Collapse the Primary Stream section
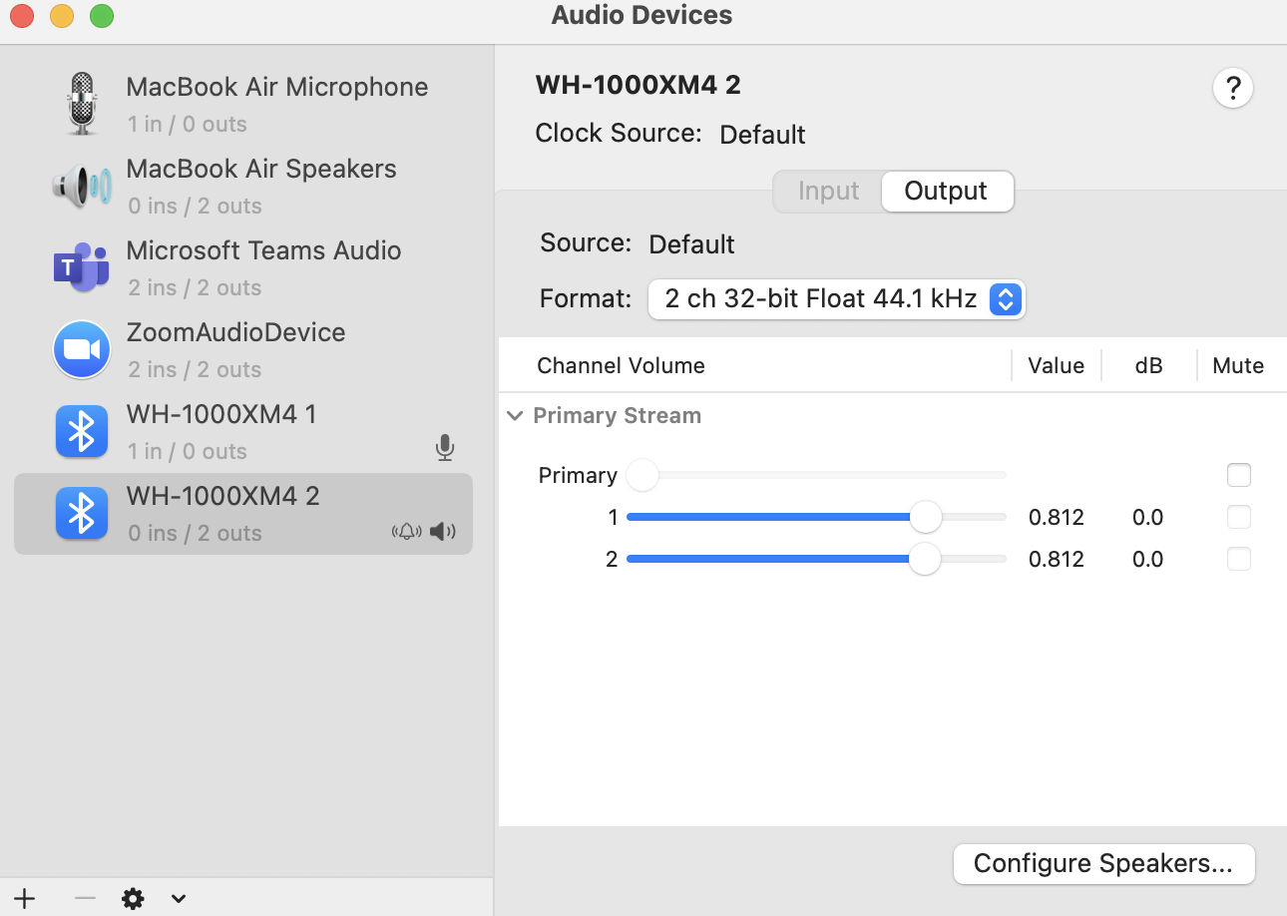Image resolution: width=1287 pixels, height=916 pixels. (x=515, y=416)
